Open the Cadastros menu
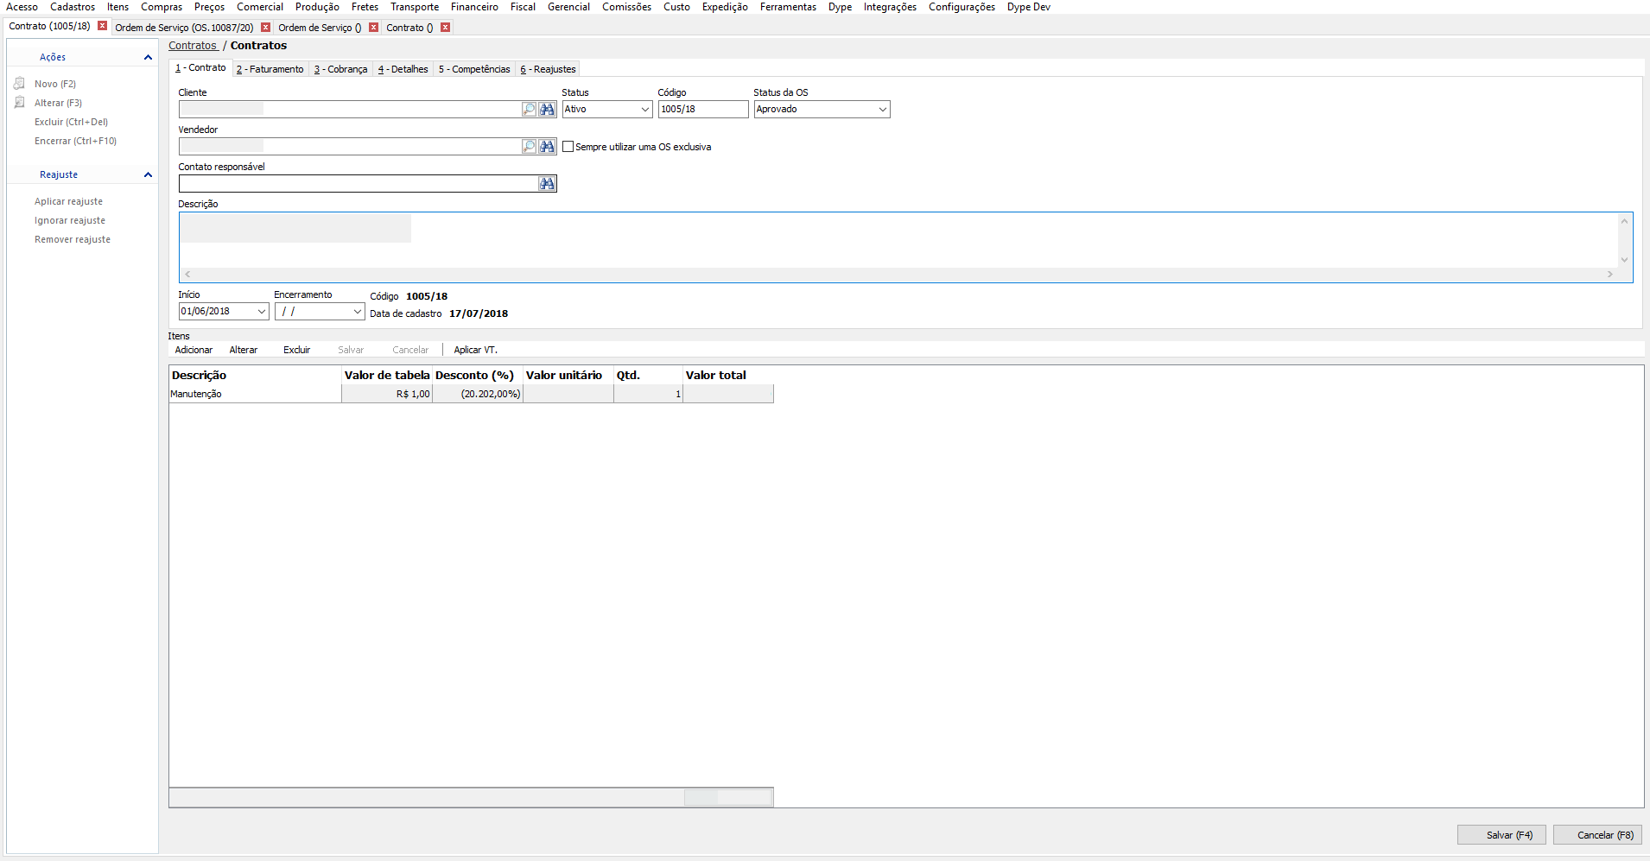The image size is (1650, 861). click(73, 7)
